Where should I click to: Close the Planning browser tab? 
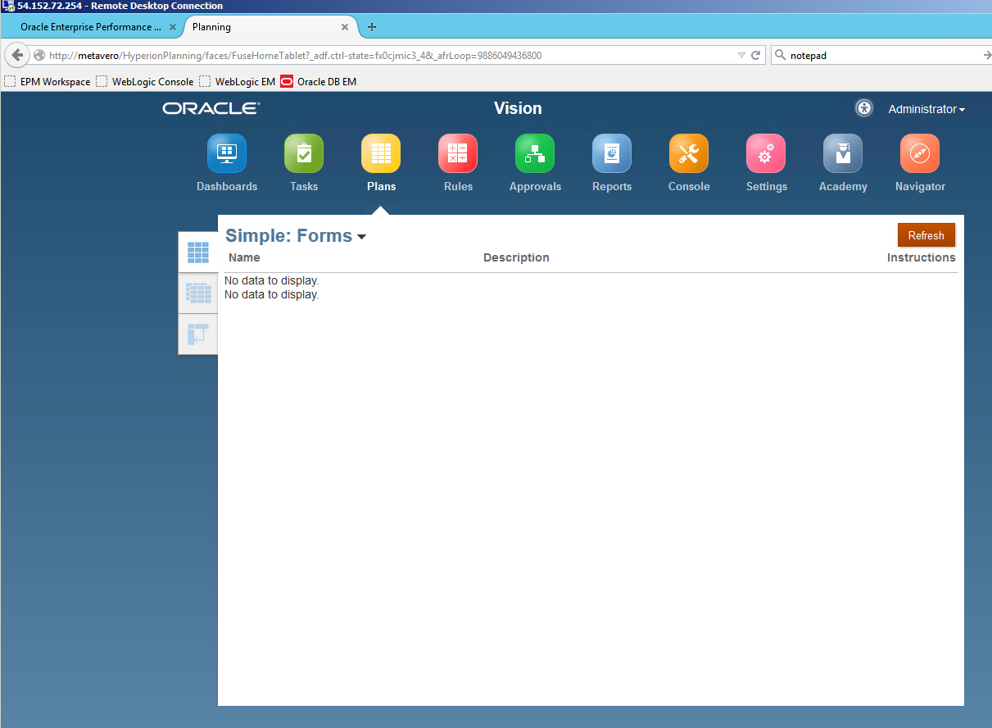pyautogui.click(x=345, y=27)
